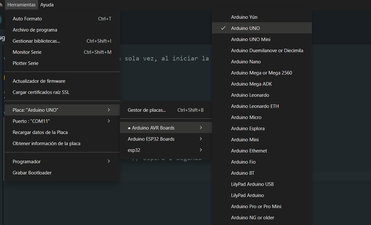
Task: Expand Arduino ESP32 Boards submenu
Action: pos(166,139)
